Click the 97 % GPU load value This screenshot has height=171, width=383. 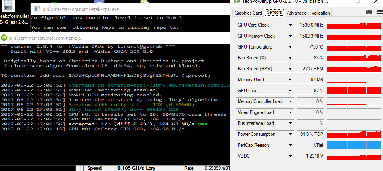[310, 91]
